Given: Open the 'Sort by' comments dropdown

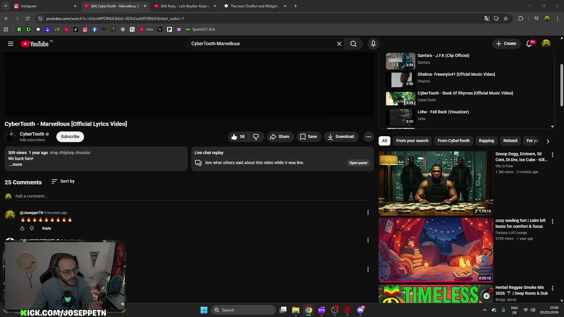Looking at the screenshot, I should click(x=63, y=181).
